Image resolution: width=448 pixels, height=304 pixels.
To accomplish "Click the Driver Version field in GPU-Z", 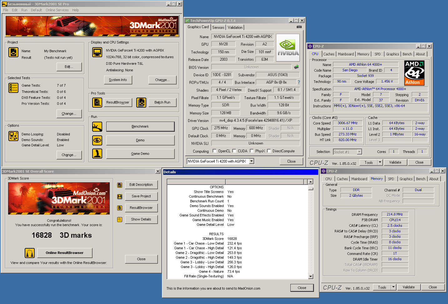I will coord(255,120).
